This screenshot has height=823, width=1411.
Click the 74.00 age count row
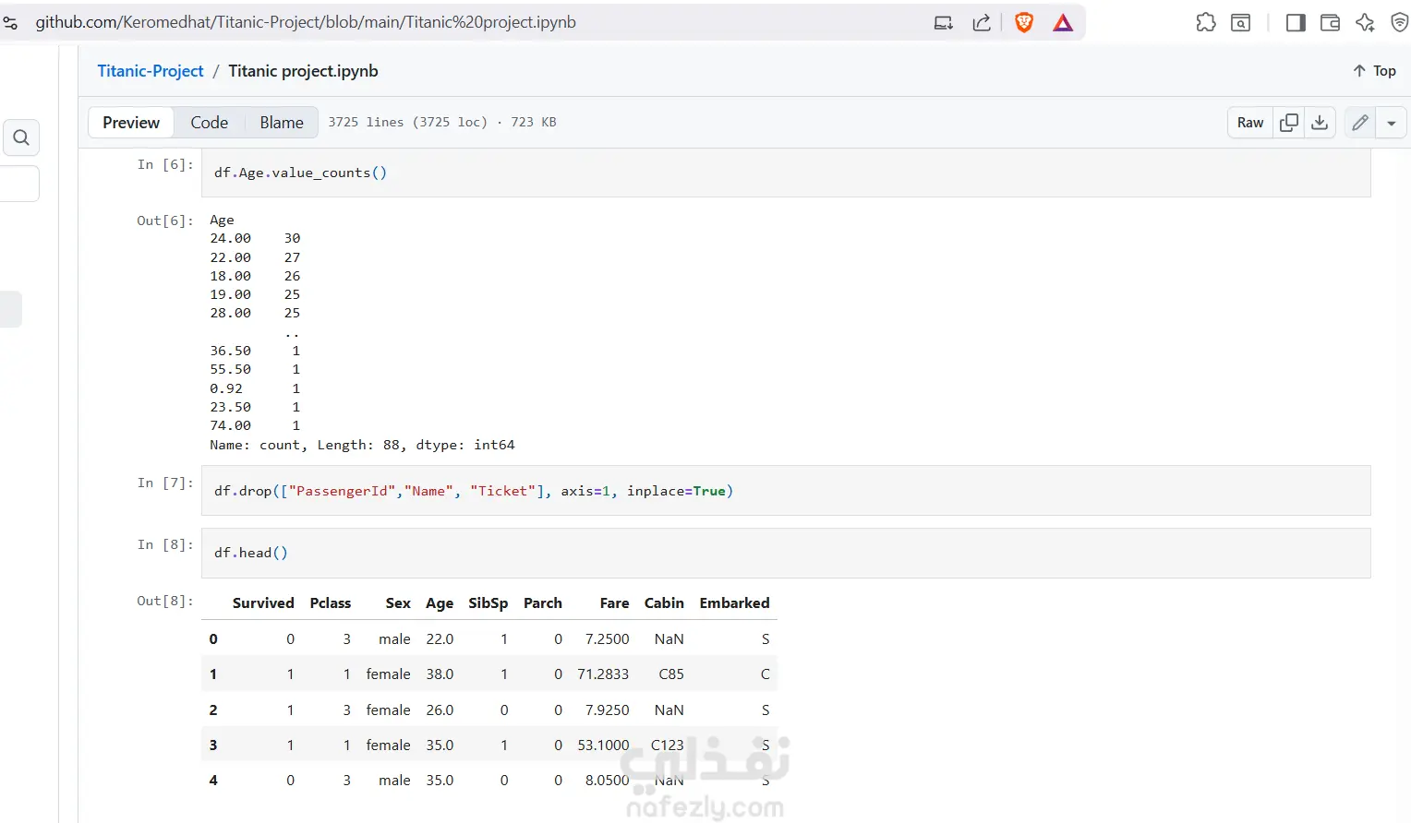click(x=255, y=425)
